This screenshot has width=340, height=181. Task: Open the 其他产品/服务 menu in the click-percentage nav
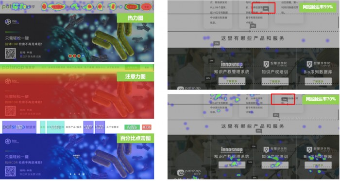coord(74,127)
